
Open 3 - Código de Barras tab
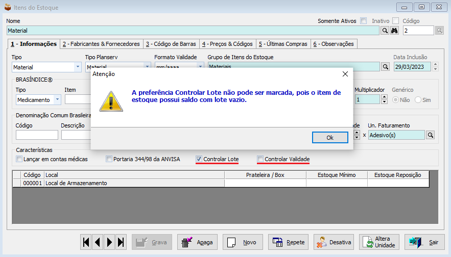(x=171, y=44)
